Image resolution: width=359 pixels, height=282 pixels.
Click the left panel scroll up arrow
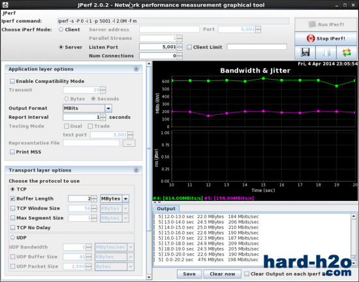(x=149, y=63)
